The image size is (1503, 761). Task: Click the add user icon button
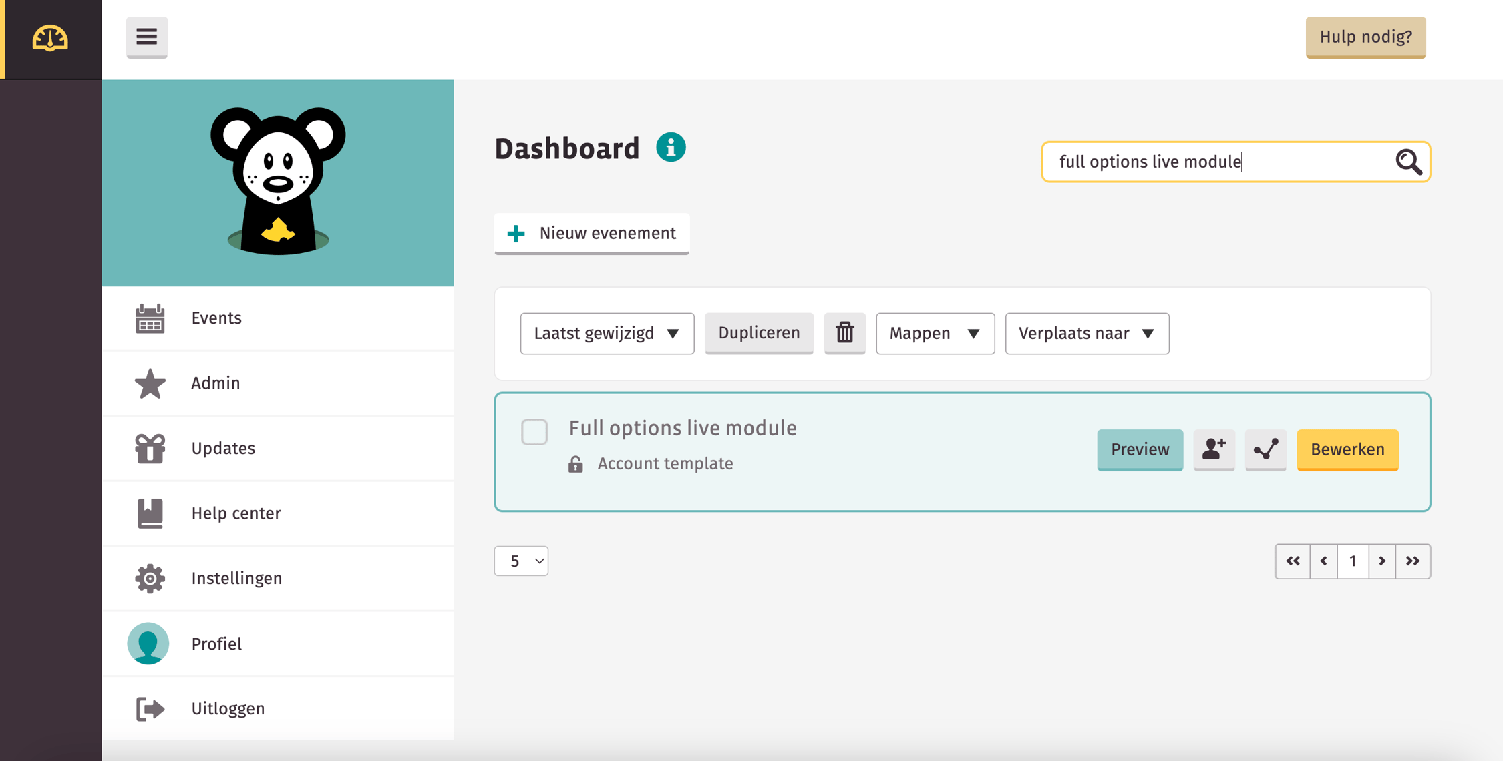(1214, 449)
